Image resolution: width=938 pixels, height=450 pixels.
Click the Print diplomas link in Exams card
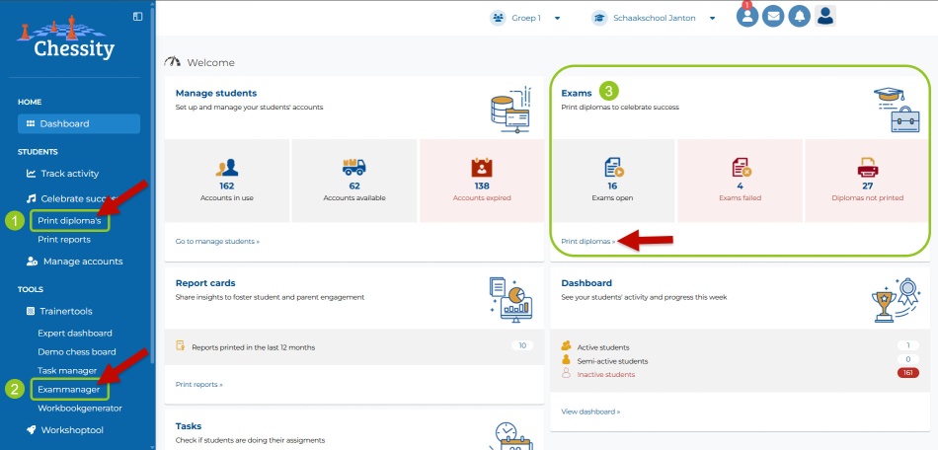587,241
